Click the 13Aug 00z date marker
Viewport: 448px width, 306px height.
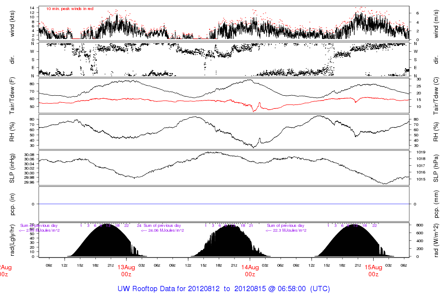pos(126,271)
